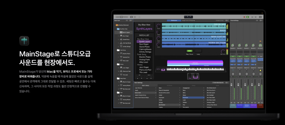
Task: Click the DRUM MIX waveform track
Action: [194, 26]
